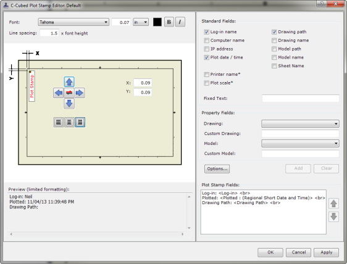This screenshot has width=347, height=264.
Task: Toggle stamp rotation with the center red arrow
Action: tap(69, 93)
